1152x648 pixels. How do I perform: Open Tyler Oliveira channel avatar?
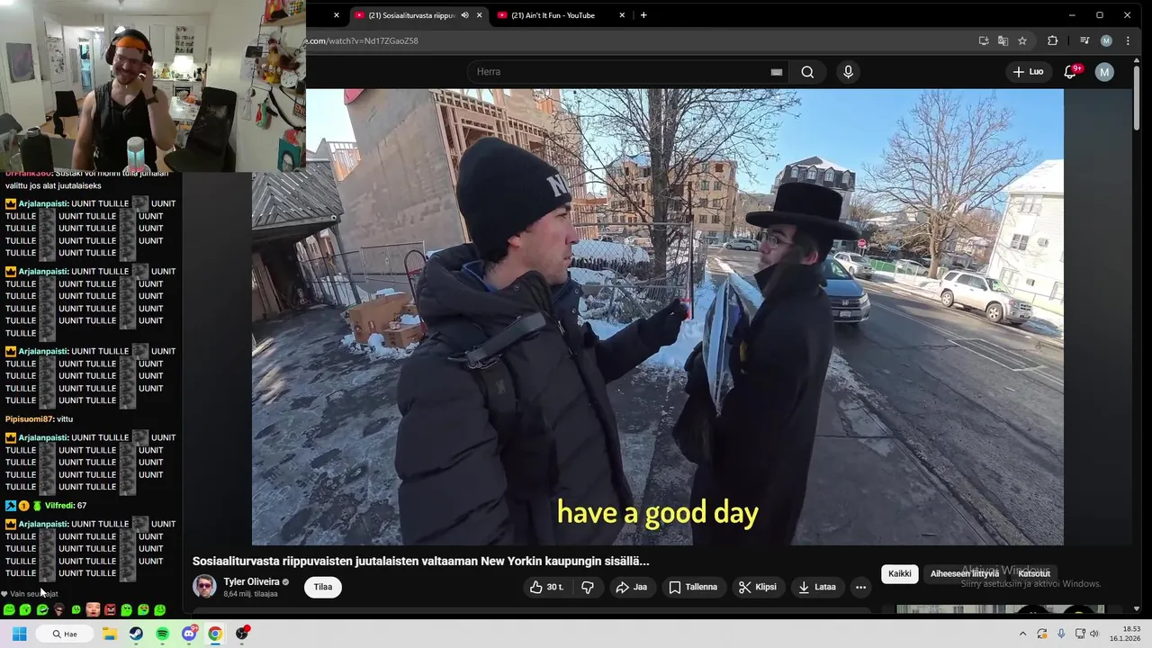tap(204, 587)
